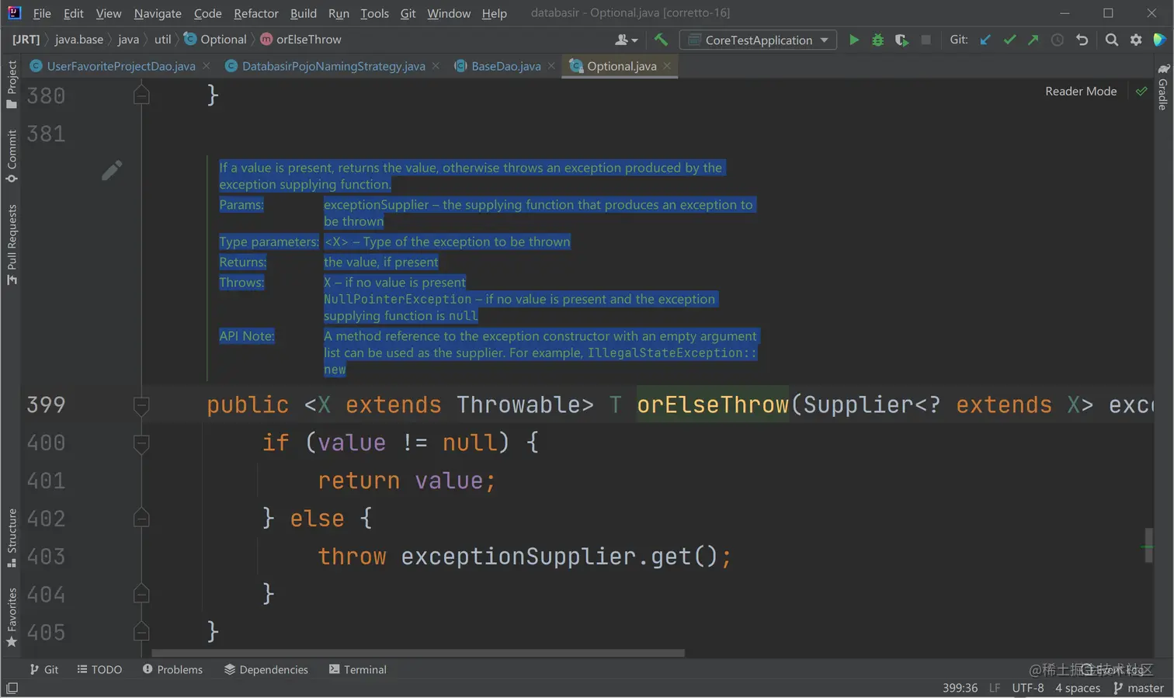
Task: Run CoreTestApplication with the green play icon
Action: pyautogui.click(x=854, y=40)
